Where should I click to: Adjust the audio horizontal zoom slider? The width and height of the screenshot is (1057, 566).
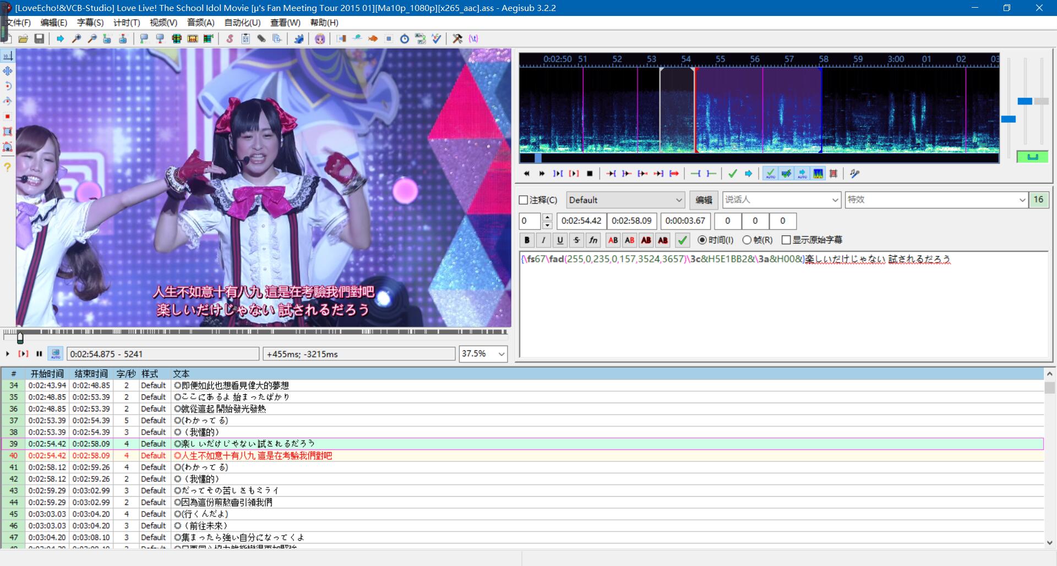click(x=1009, y=119)
